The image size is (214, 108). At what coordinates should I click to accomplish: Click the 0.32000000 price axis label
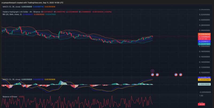[x=204, y=15]
